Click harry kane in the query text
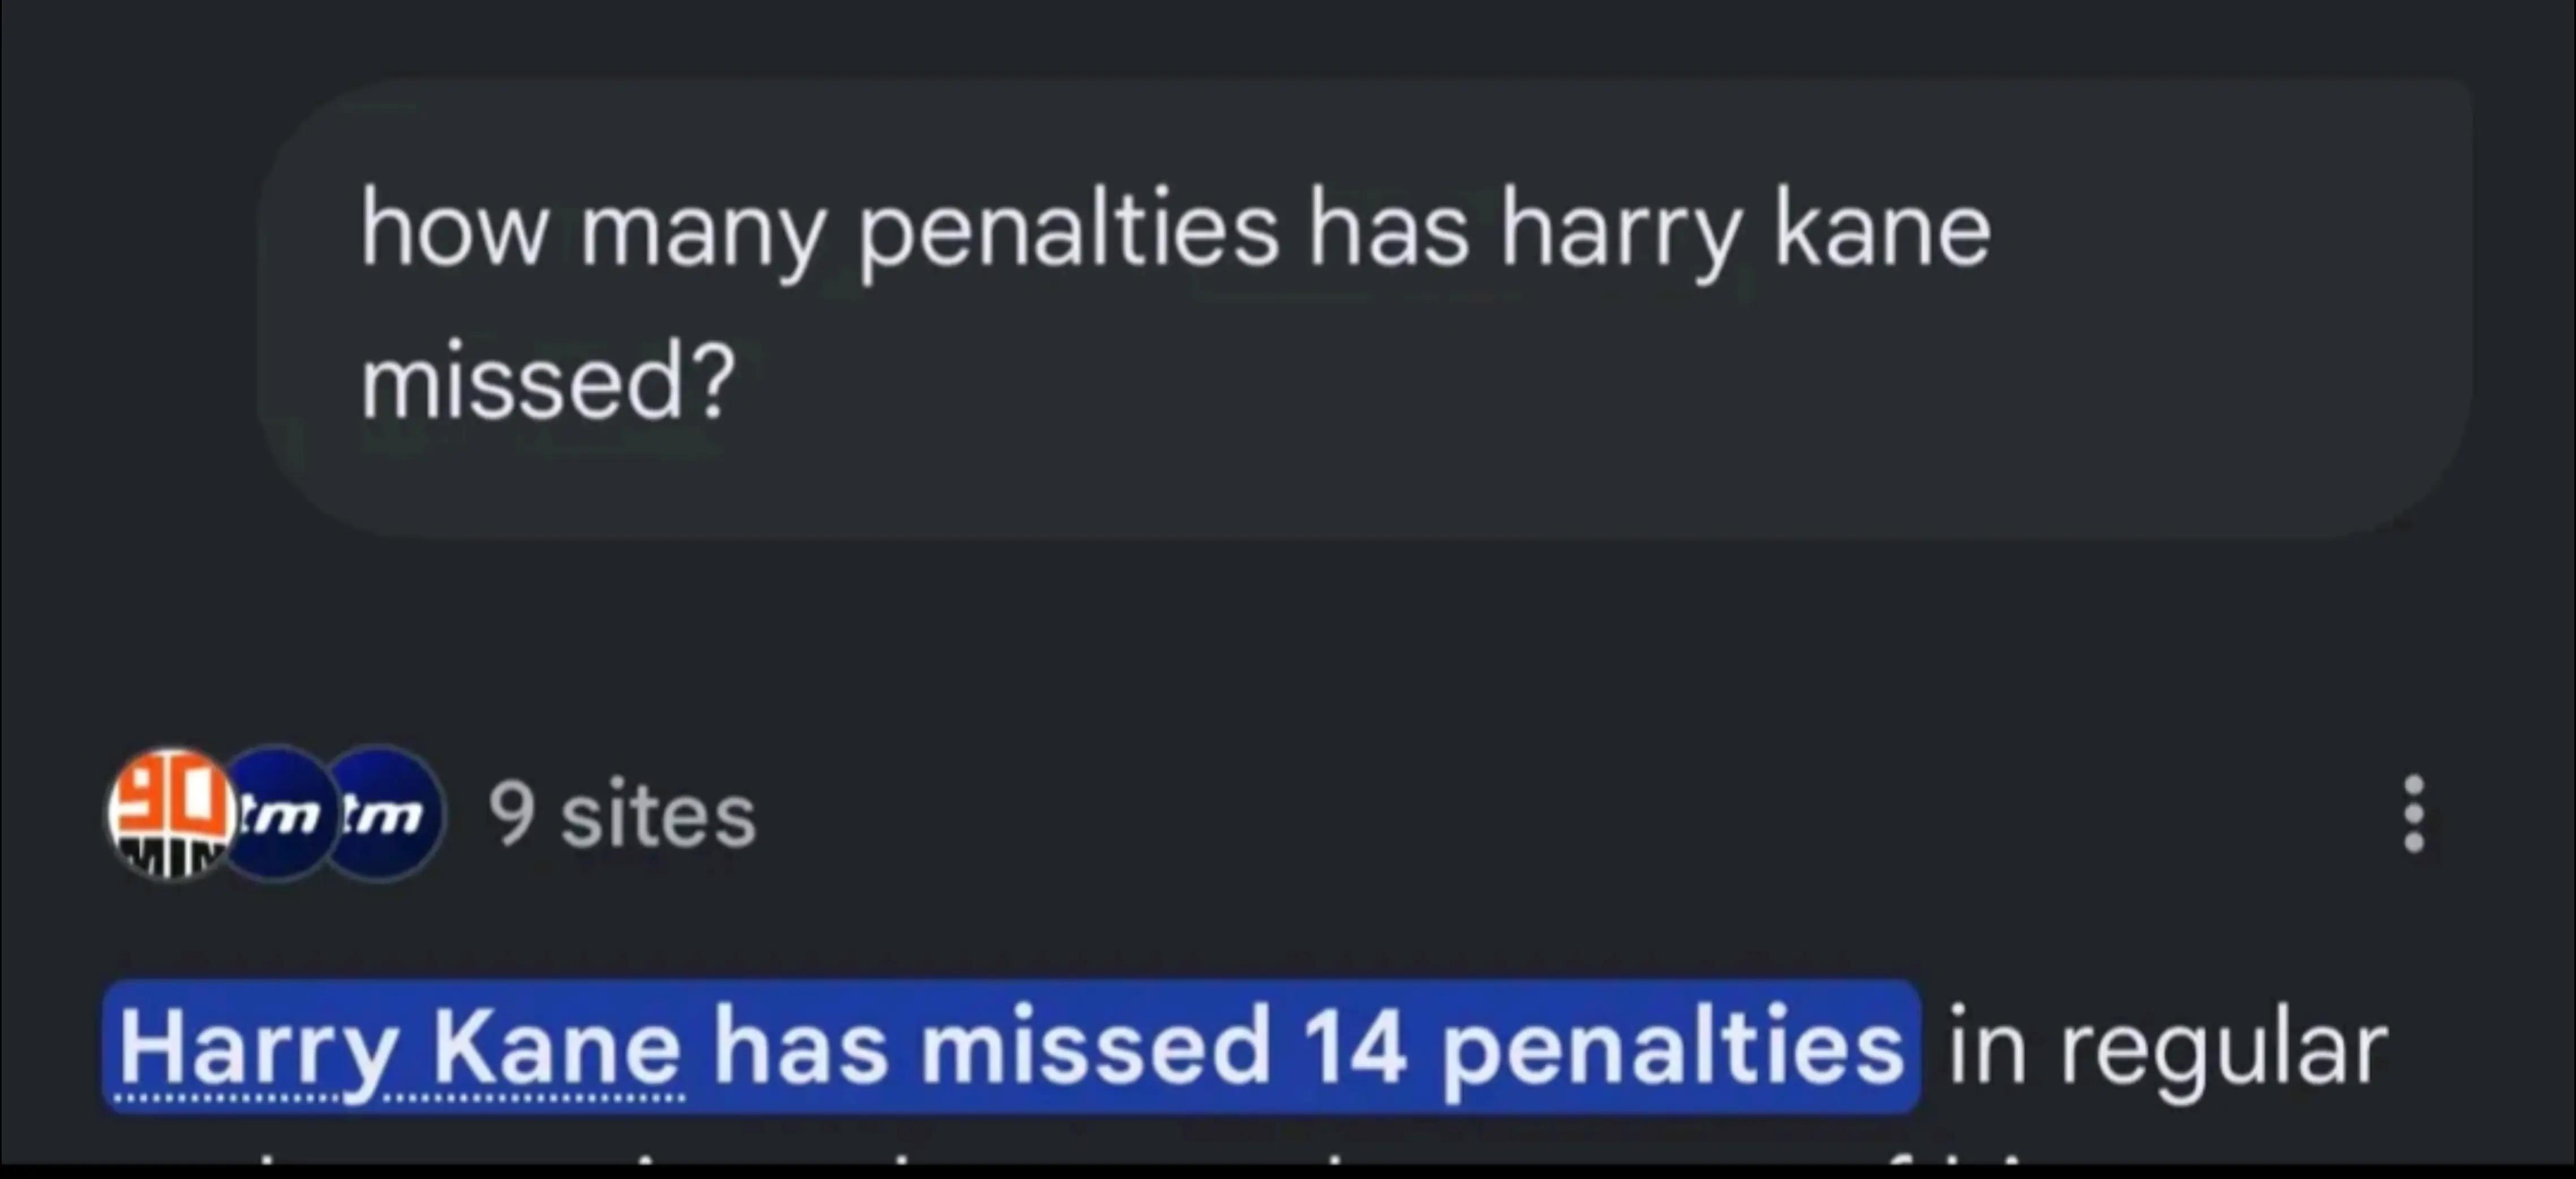2576x1179 pixels. (x=1744, y=232)
